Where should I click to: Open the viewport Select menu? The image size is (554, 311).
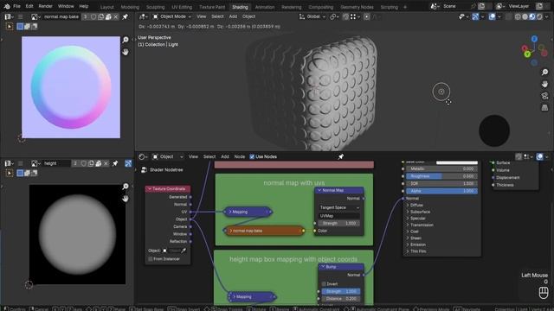point(217,16)
